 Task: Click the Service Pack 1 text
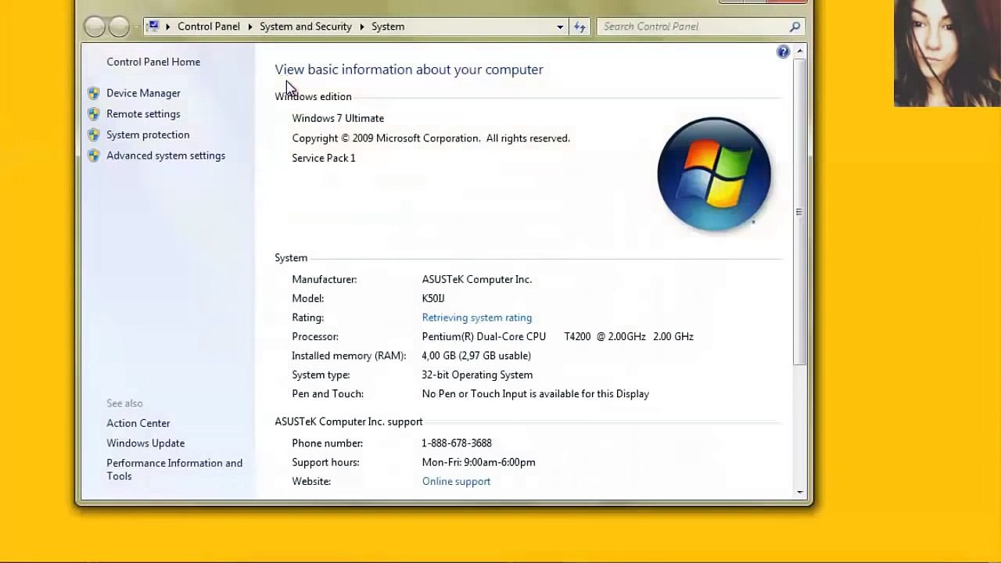[324, 158]
